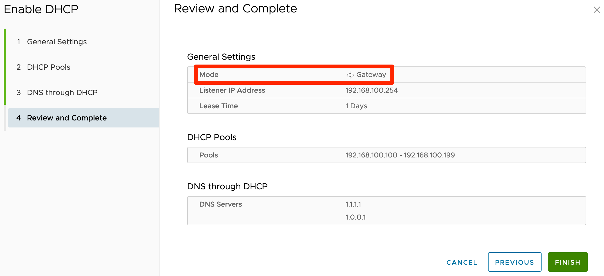
Task: Click DNS server 1.1.1.1
Action: (x=353, y=204)
